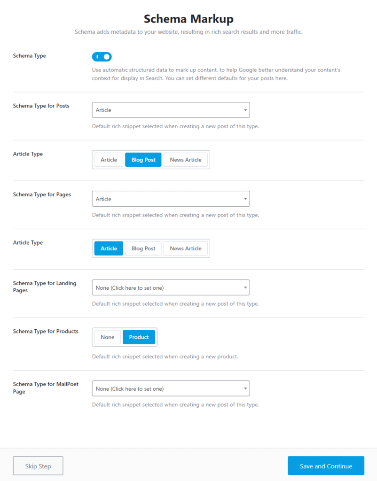Click the Landing Pages dropdown arrow icon

click(245, 288)
